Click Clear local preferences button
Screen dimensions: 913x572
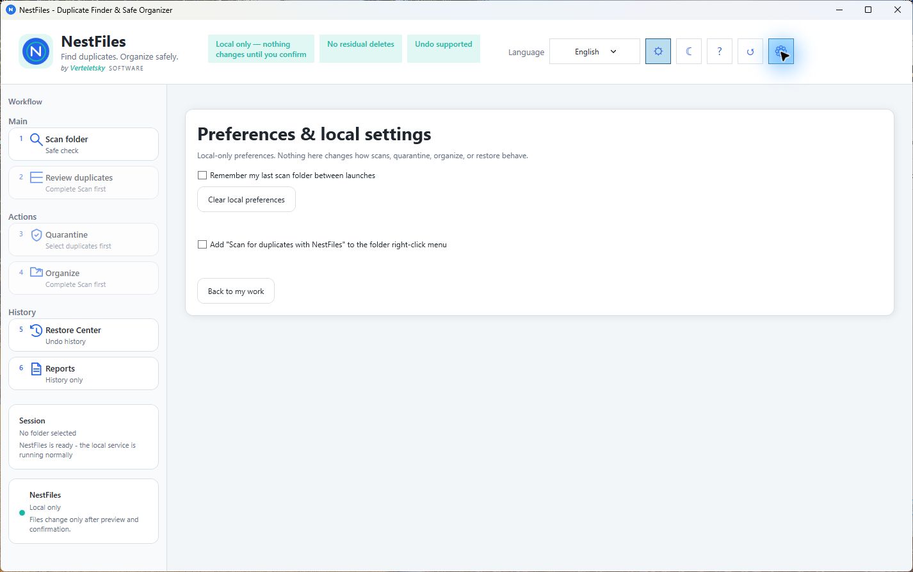[x=246, y=199]
